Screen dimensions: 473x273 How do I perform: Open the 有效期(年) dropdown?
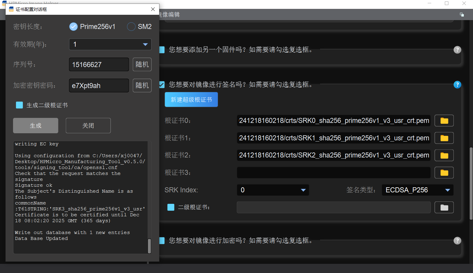110,44
